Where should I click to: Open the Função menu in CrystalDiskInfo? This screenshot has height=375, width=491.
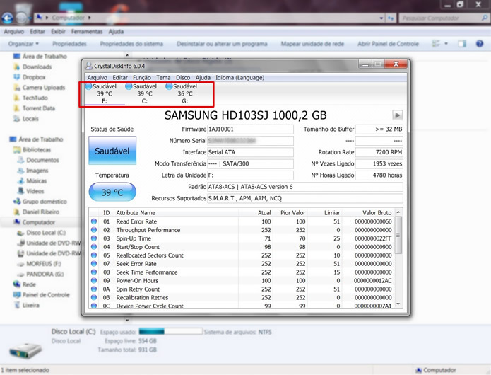[x=141, y=77]
